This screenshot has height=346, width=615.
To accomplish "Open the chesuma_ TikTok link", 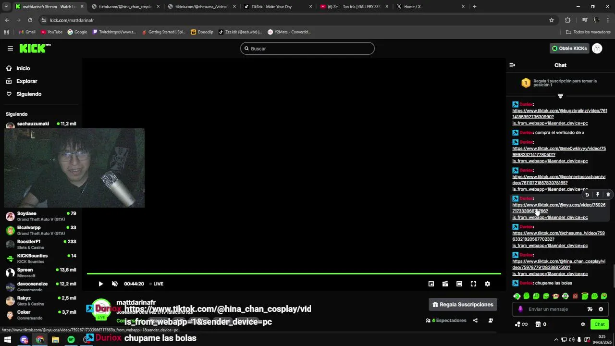I will (x=558, y=239).
